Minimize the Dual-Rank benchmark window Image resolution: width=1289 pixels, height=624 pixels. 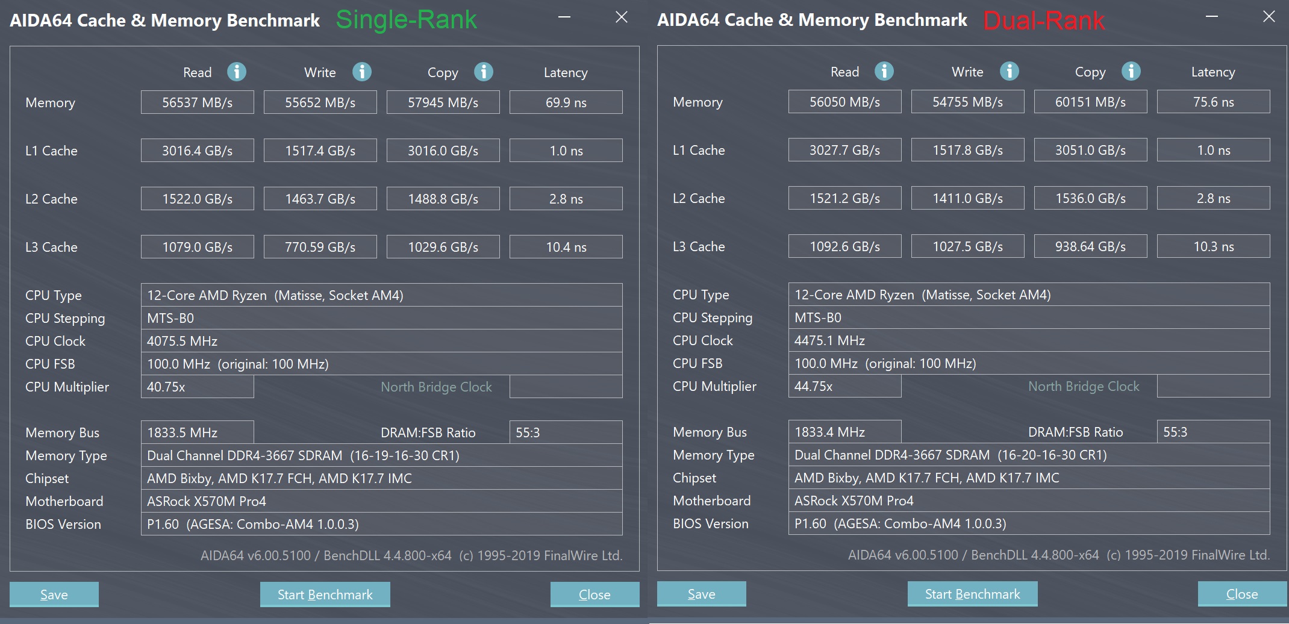1212,17
